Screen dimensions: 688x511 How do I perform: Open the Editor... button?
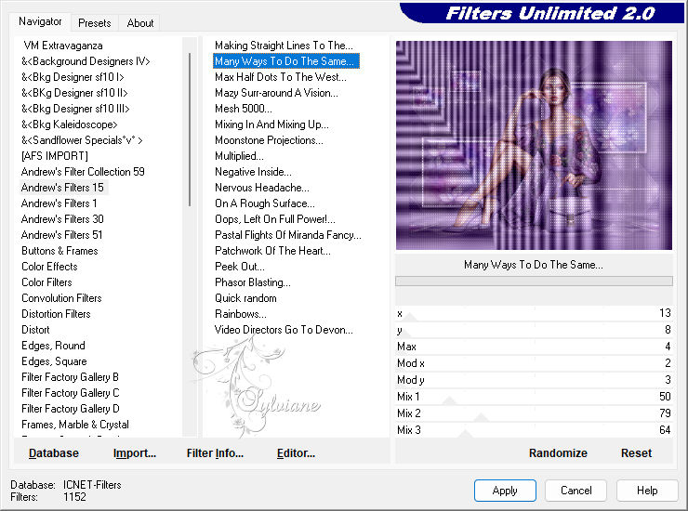coord(296,453)
